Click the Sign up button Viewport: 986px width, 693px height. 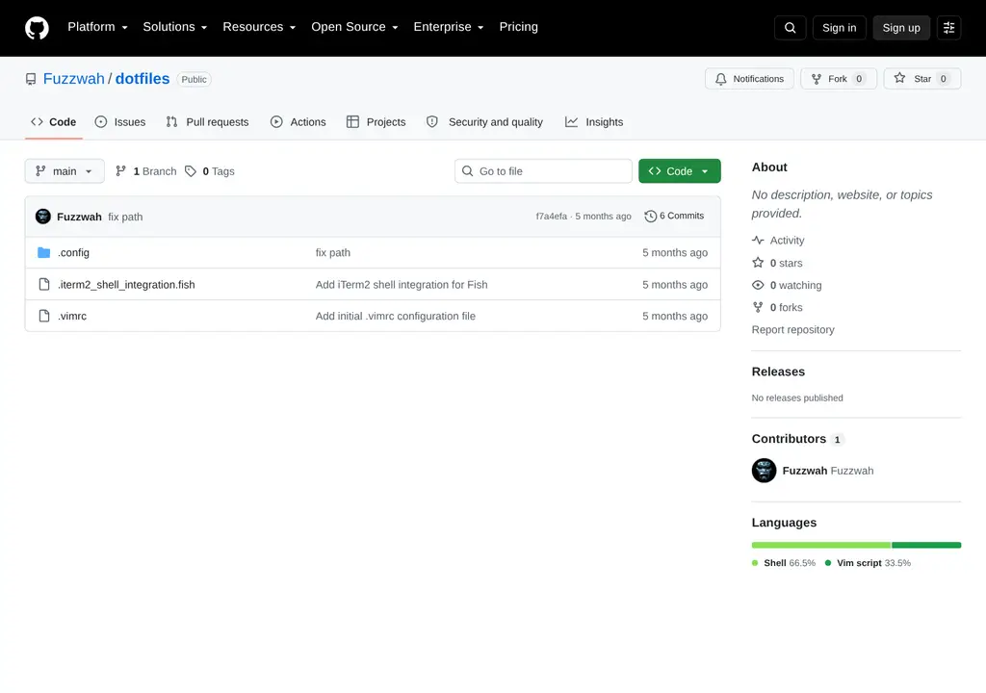point(901,28)
